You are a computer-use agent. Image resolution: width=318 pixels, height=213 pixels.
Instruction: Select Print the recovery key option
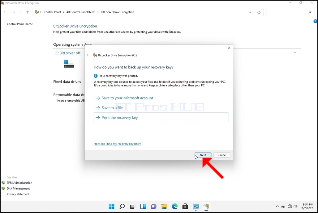pos(161,117)
